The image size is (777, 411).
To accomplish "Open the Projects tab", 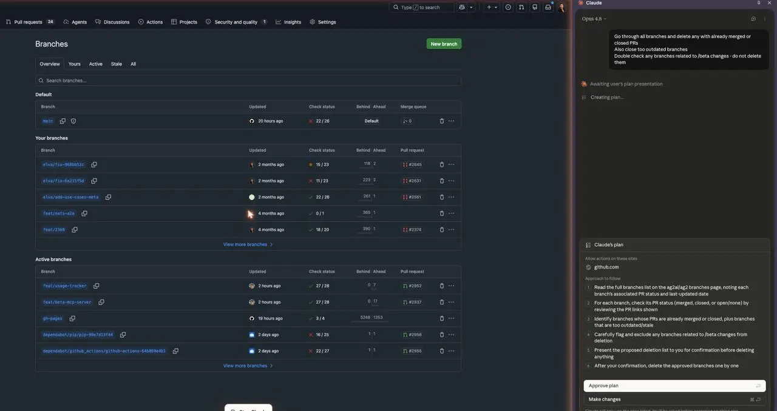I will [x=184, y=22].
